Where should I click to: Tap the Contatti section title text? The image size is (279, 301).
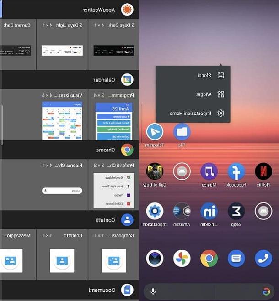[105, 220]
